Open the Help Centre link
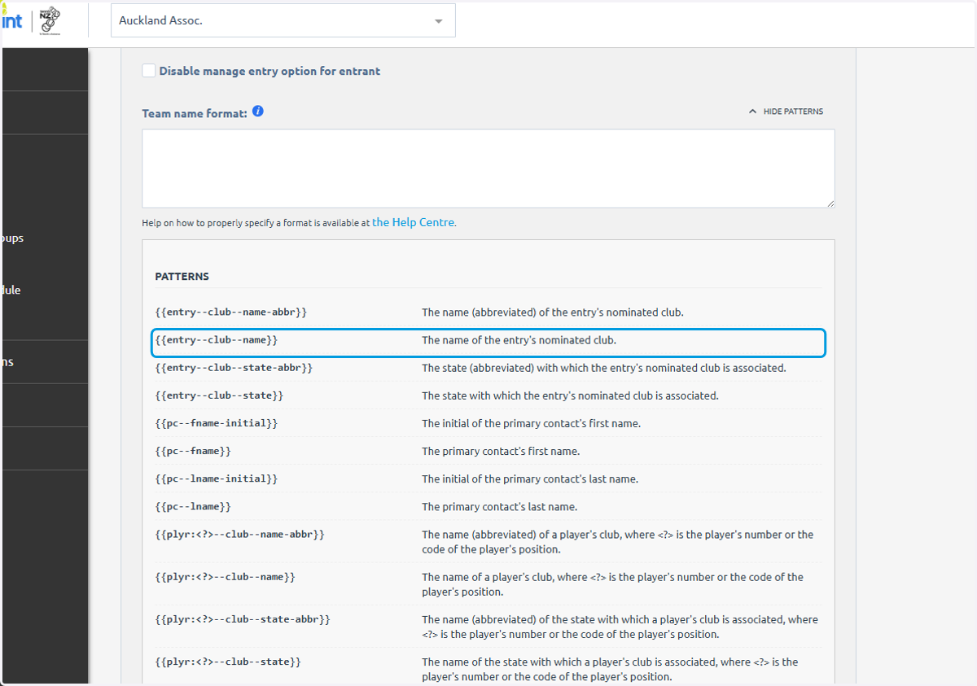This screenshot has height=686, width=977. pyautogui.click(x=414, y=222)
